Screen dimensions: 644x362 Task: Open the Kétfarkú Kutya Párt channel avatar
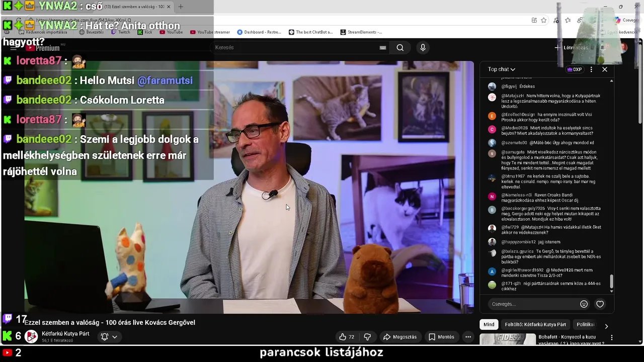pyautogui.click(x=31, y=337)
